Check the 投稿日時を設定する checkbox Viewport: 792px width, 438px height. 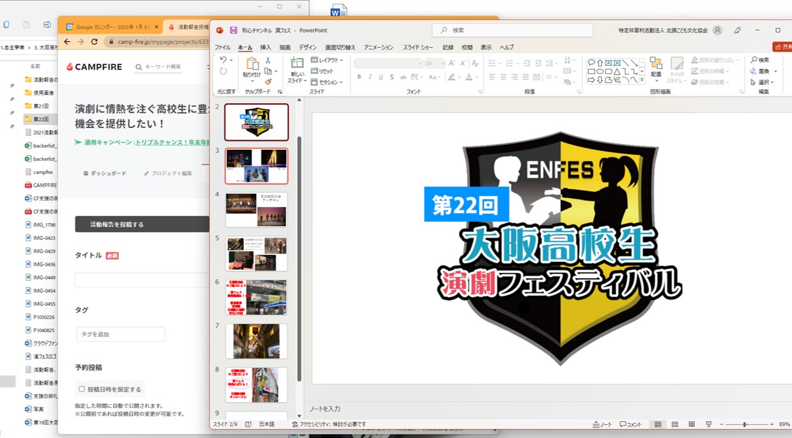point(82,389)
